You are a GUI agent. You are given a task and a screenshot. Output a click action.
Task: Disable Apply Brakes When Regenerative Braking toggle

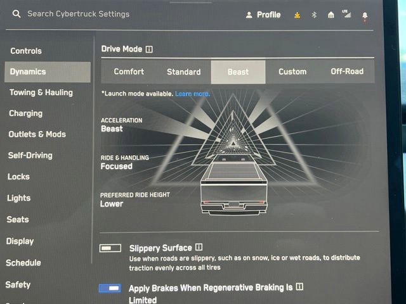[x=110, y=288]
